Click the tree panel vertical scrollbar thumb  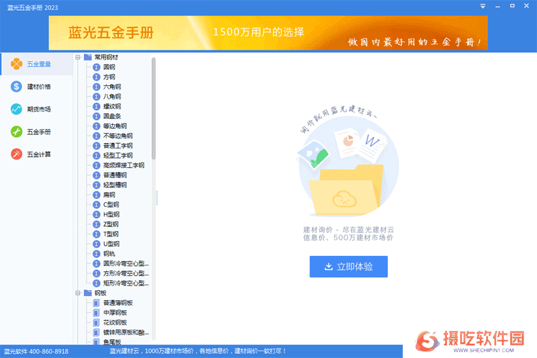tap(154, 108)
